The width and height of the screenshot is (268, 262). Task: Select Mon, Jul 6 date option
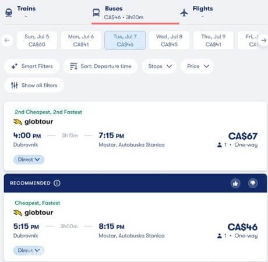pos(81,40)
